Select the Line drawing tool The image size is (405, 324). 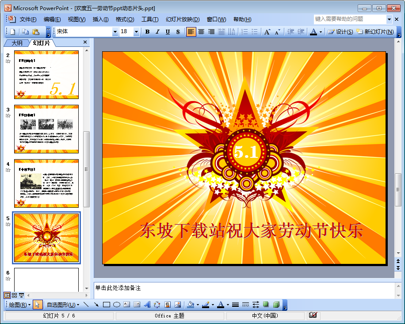(x=86, y=305)
